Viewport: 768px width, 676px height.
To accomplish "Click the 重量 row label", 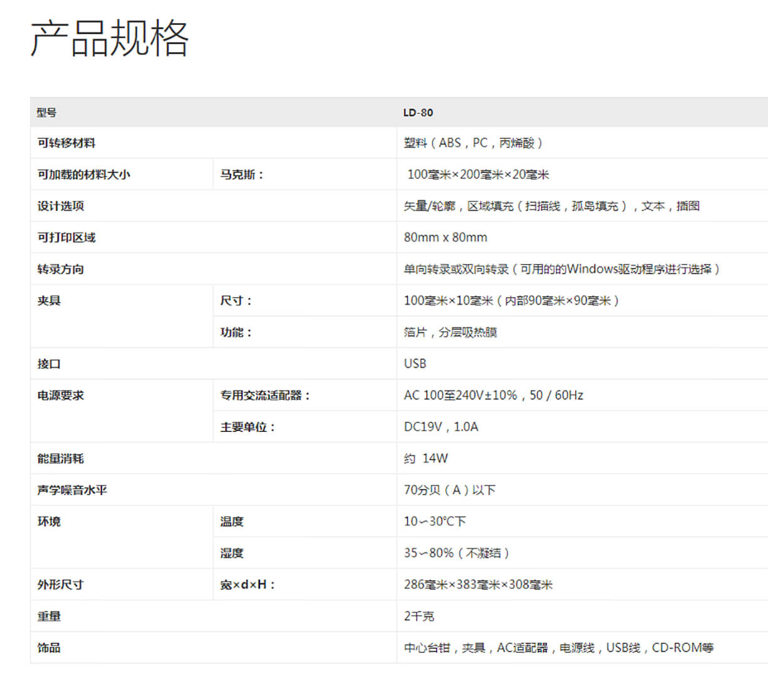I will [x=49, y=617].
